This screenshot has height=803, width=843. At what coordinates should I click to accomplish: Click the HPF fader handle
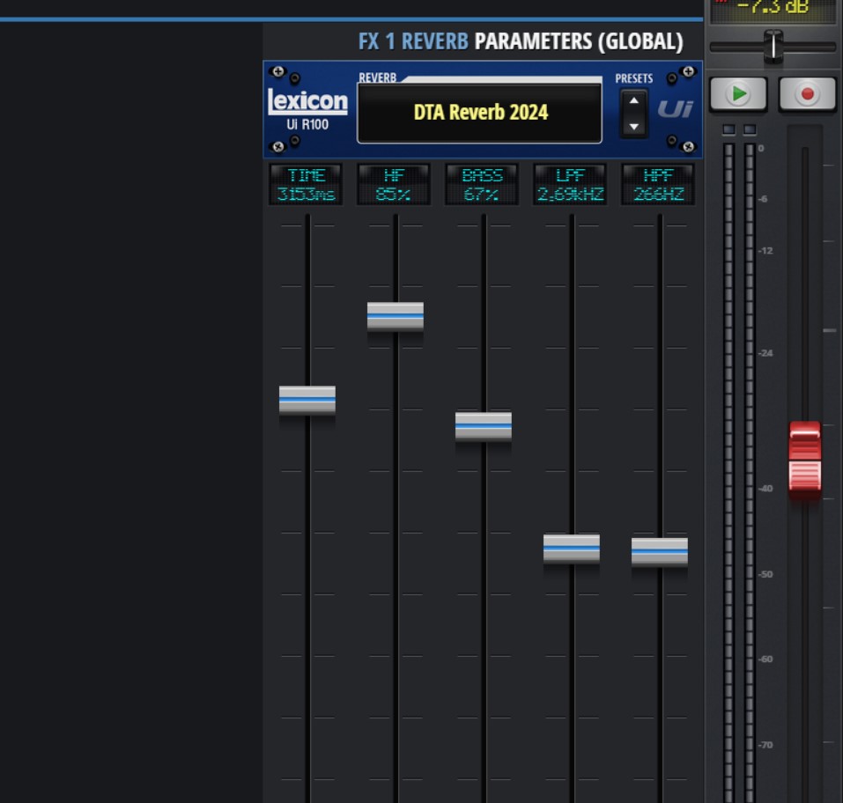(x=660, y=552)
